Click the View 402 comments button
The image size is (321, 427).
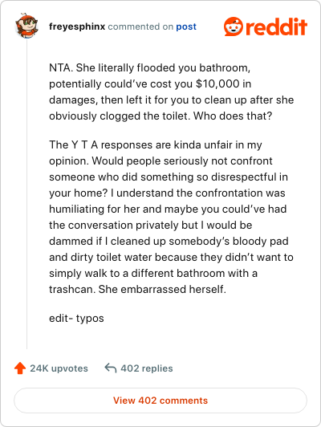coord(160,401)
